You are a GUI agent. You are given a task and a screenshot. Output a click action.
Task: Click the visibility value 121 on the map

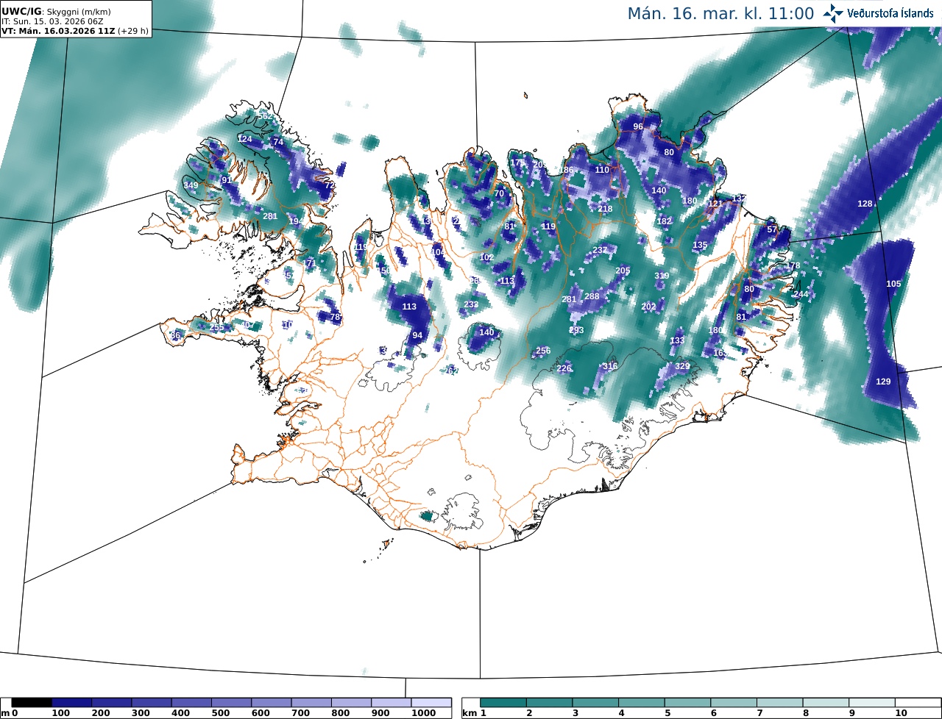[x=715, y=204]
